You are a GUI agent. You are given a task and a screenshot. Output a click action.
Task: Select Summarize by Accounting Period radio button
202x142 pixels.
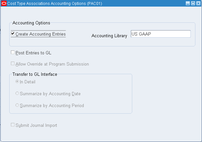coord(17,105)
